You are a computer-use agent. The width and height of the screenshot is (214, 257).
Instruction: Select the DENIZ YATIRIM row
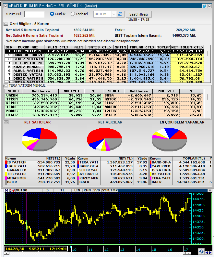(x=104, y=79)
